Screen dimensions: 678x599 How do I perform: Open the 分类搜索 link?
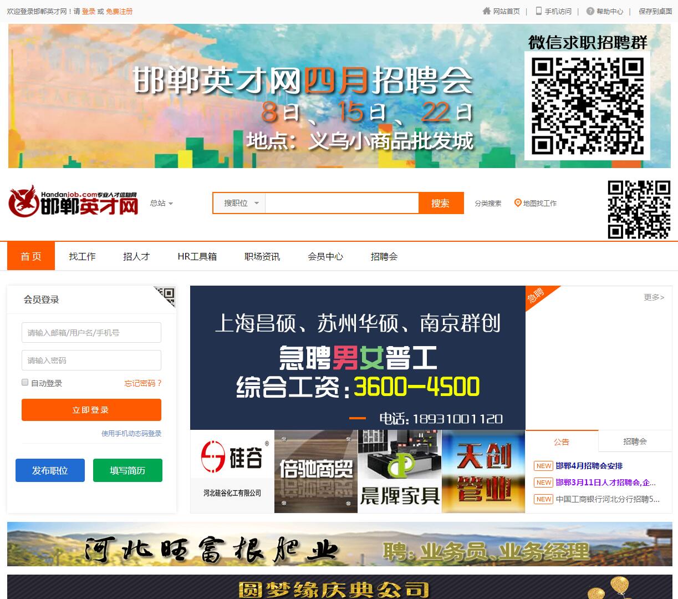488,204
